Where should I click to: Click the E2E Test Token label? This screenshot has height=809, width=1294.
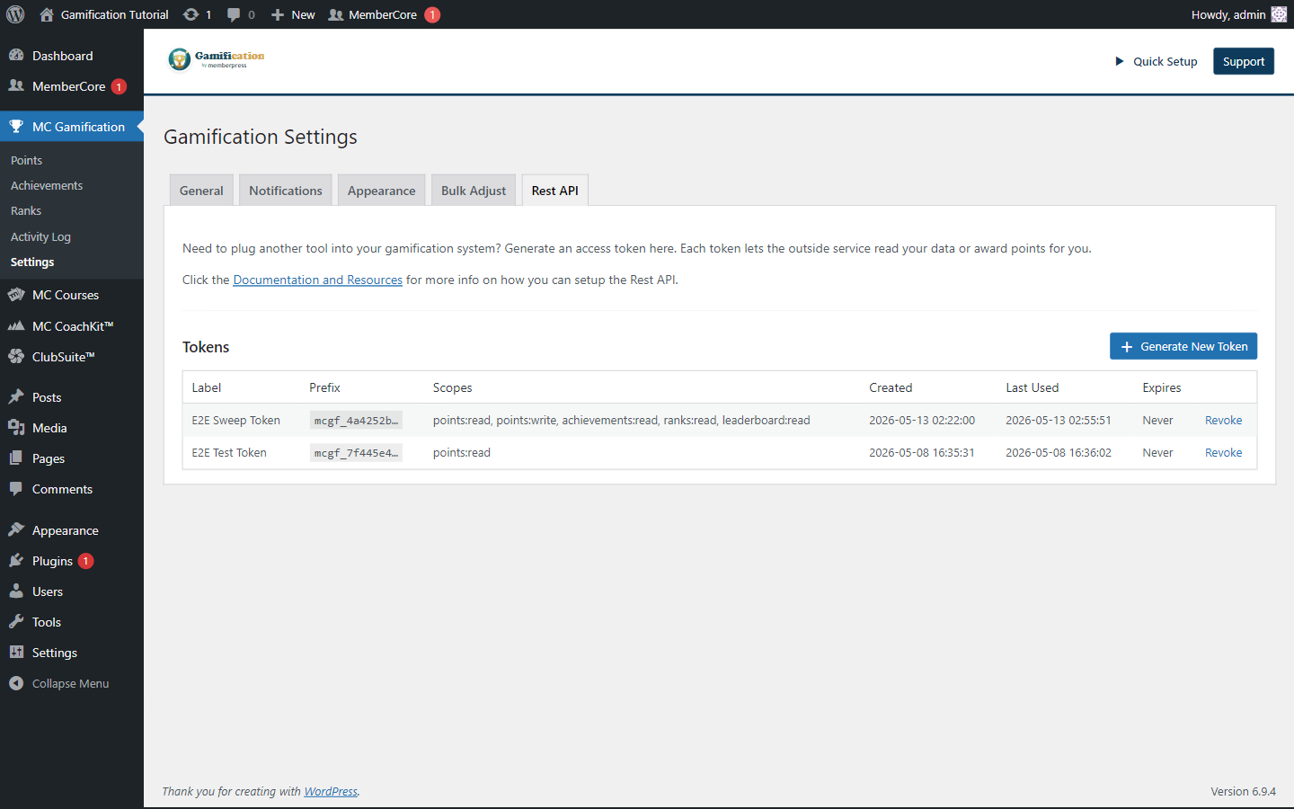229,452
